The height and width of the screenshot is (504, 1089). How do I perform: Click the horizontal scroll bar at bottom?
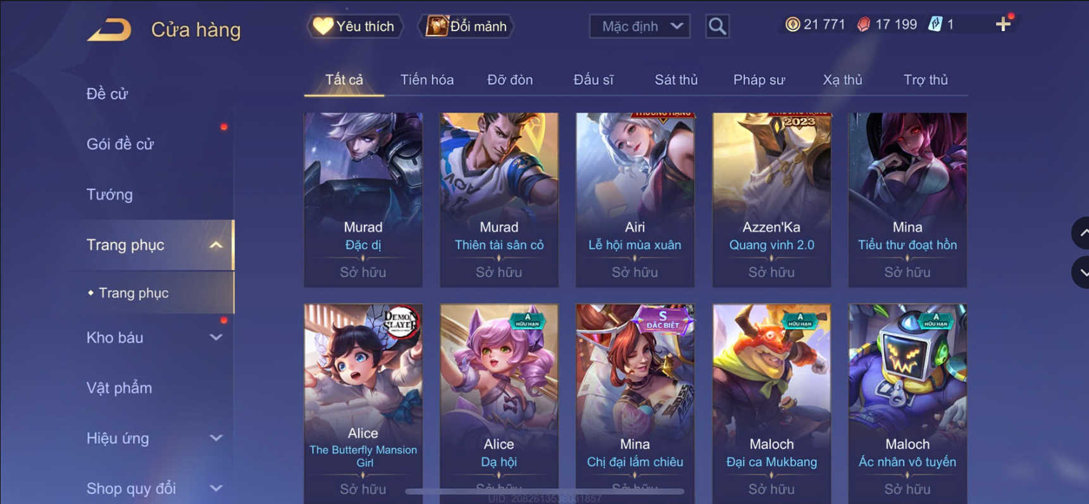click(544, 491)
